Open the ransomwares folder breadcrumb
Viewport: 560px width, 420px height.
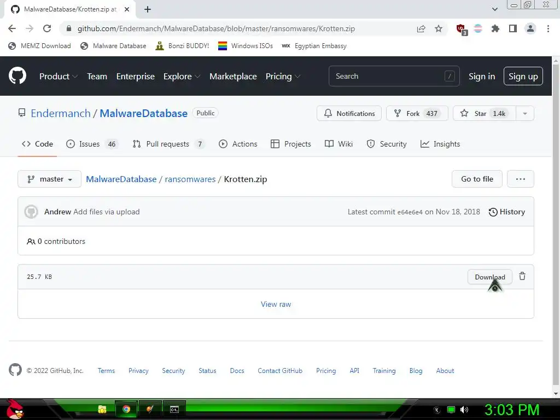[x=190, y=179]
